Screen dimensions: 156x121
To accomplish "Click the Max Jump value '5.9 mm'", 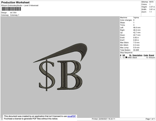I will click(136, 47).
